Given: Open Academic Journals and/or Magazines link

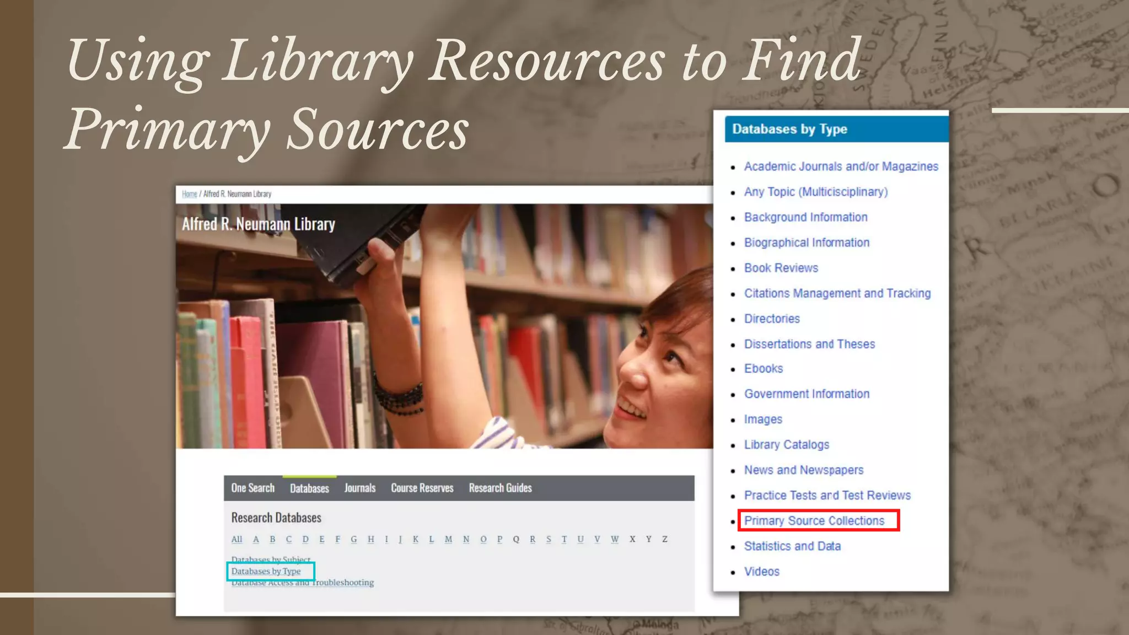Looking at the screenshot, I should (841, 166).
